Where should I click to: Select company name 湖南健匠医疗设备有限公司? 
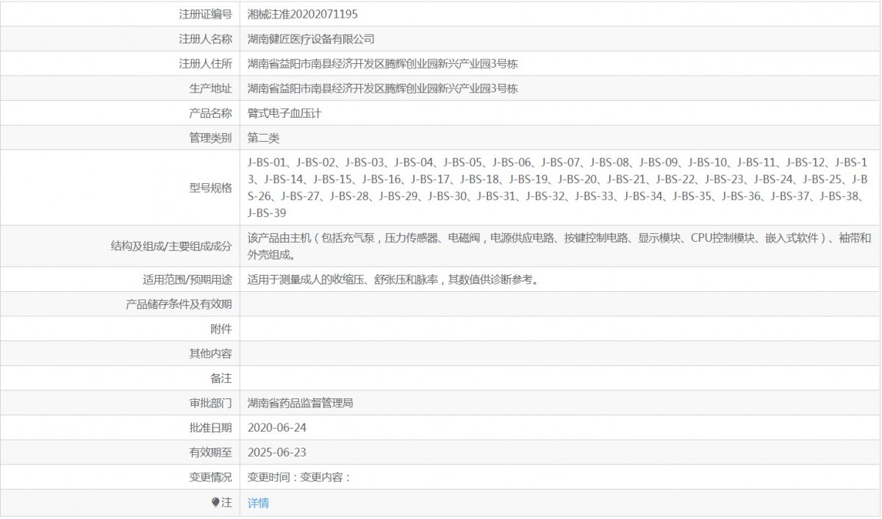tap(311, 39)
